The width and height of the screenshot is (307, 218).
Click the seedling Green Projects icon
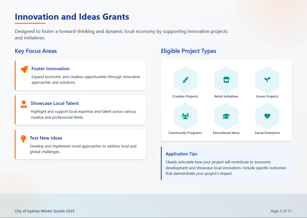[x=267, y=80]
